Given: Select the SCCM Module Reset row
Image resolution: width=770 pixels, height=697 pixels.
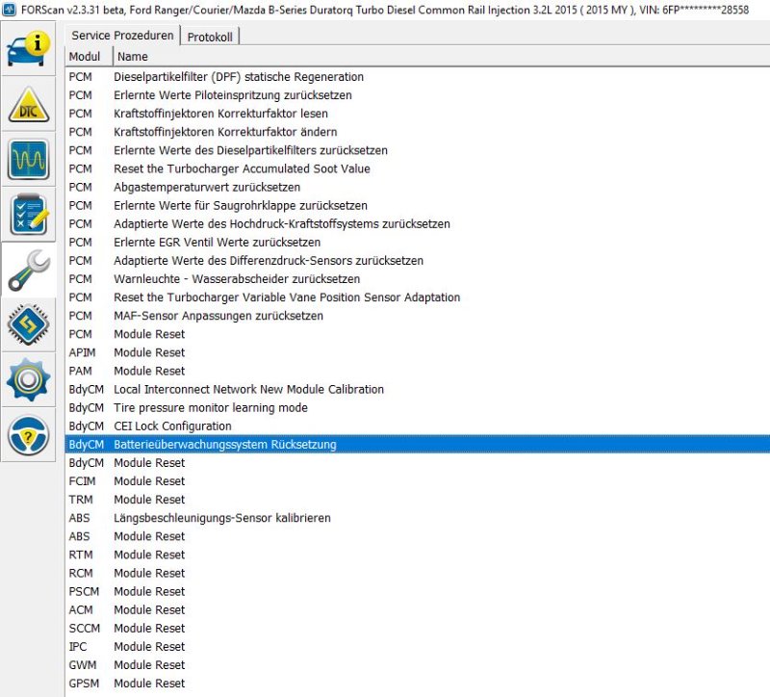Looking at the screenshot, I should pos(418,629).
